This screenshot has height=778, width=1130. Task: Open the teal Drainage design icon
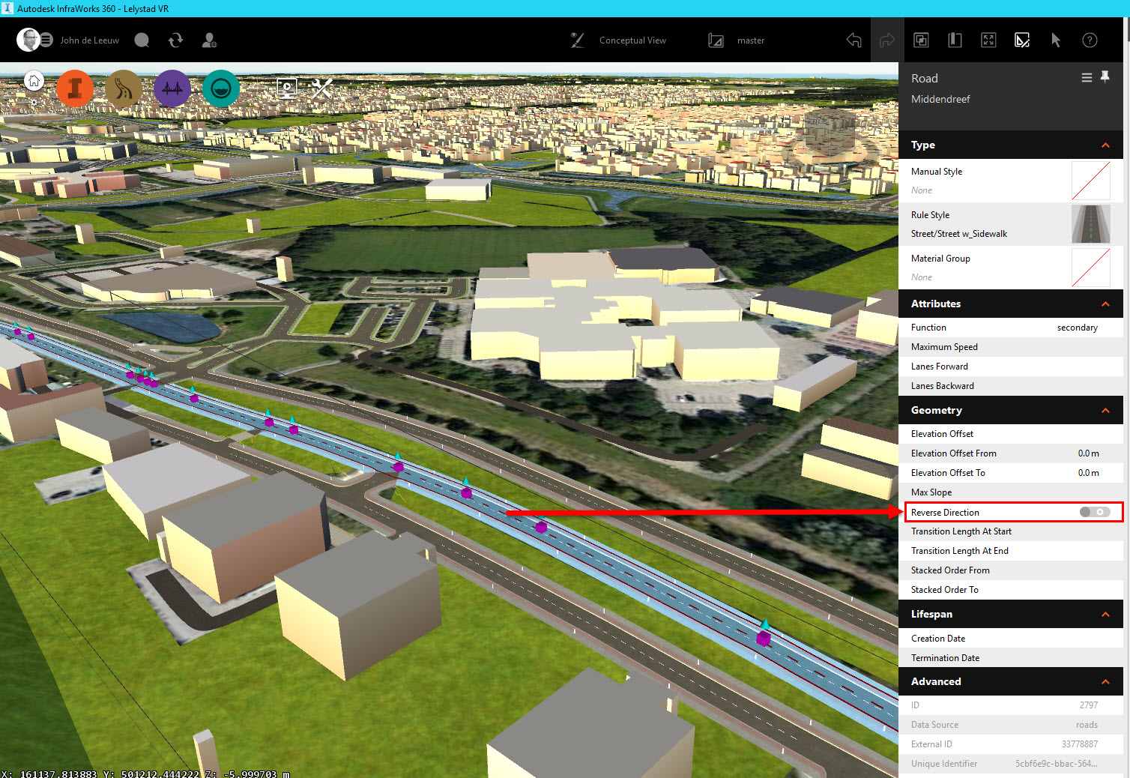coord(220,88)
